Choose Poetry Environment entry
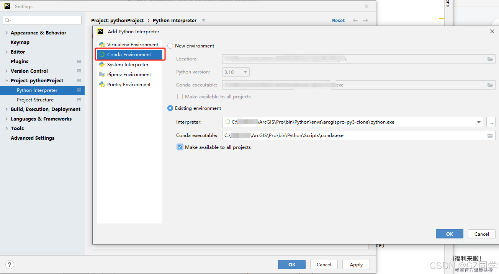This screenshot has width=499, height=274. [129, 85]
